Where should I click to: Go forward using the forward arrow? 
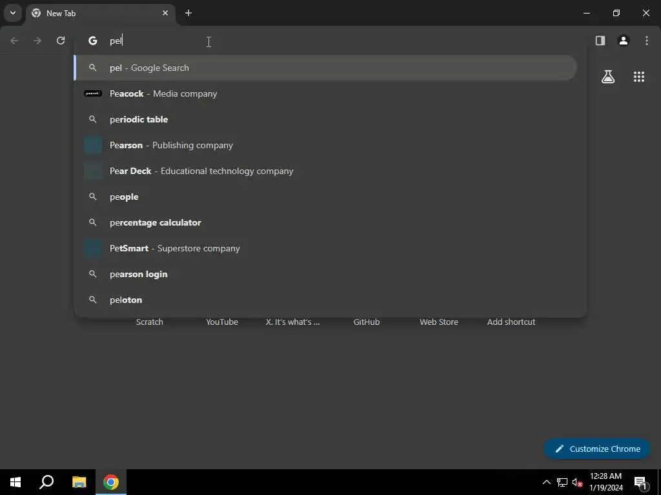click(x=37, y=41)
